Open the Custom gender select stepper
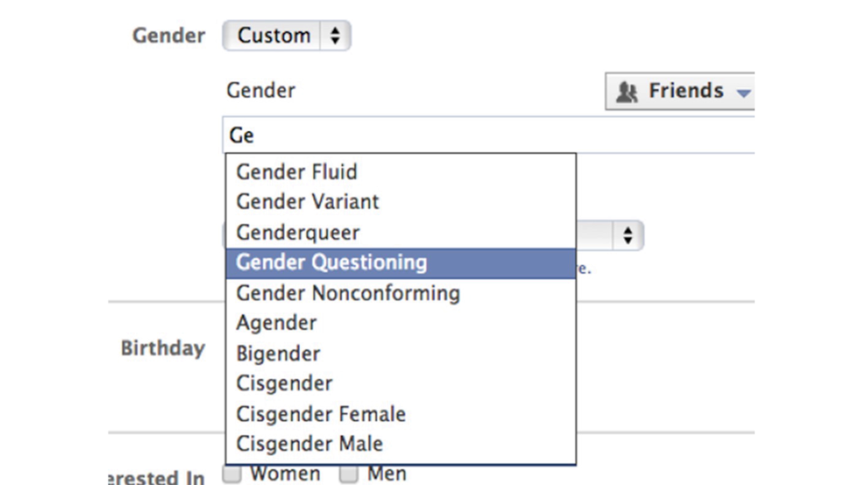This screenshot has height=485, width=863. [x=335, y=35]
